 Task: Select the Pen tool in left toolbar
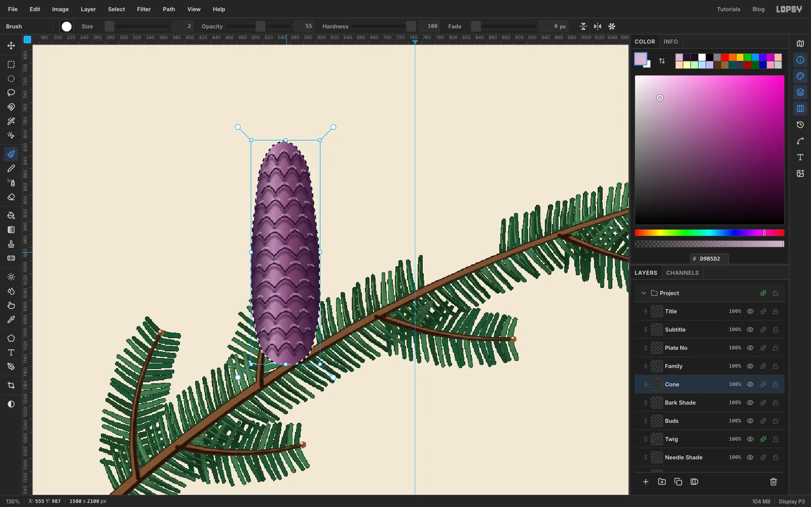(11, 367)
